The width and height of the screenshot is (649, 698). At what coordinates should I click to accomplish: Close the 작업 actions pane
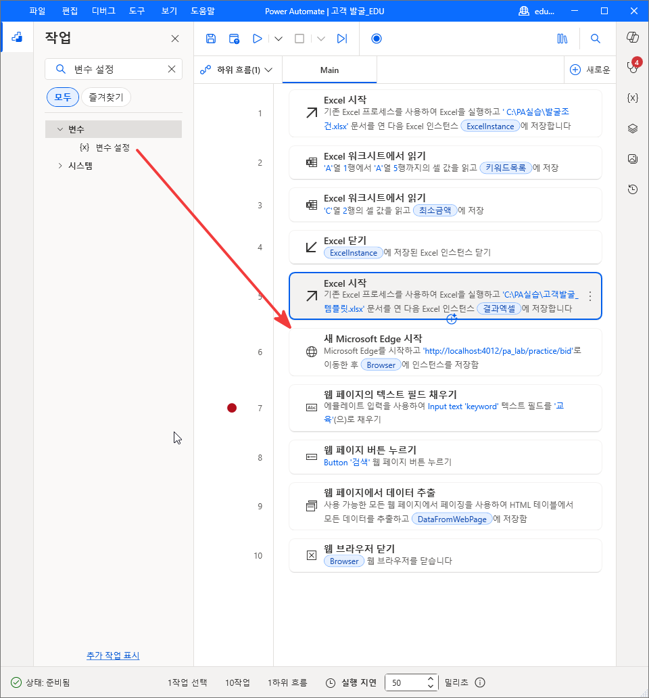click(x=175, y=39)
